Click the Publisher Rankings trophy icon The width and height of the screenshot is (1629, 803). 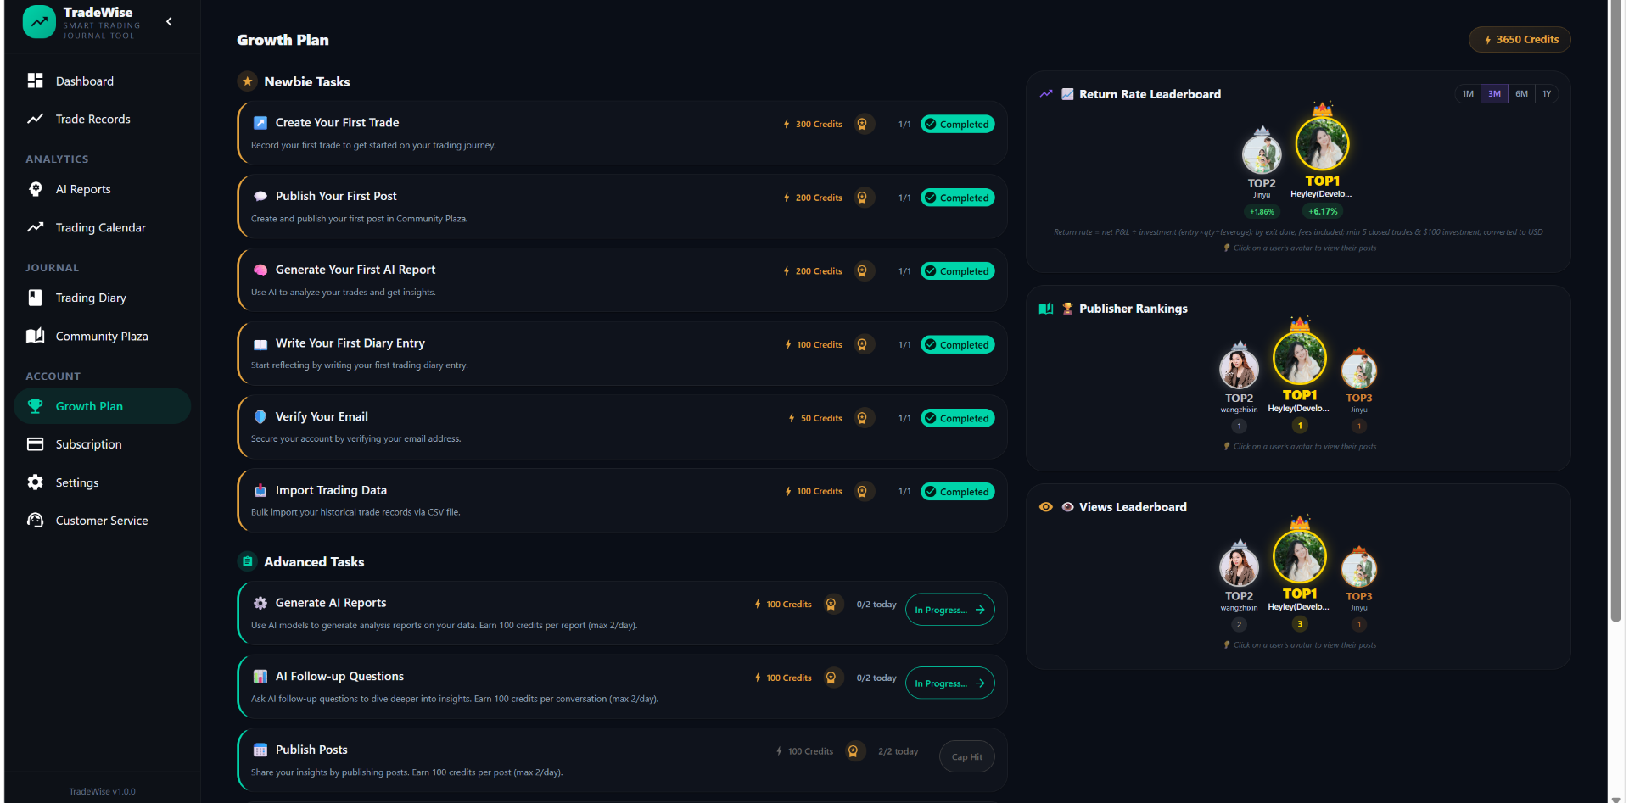point(1067,309)
